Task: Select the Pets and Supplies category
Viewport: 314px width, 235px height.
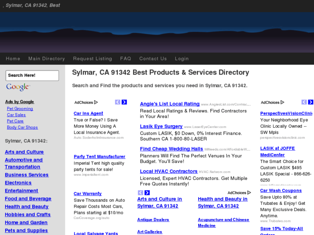Action: [x=26, y=231]
